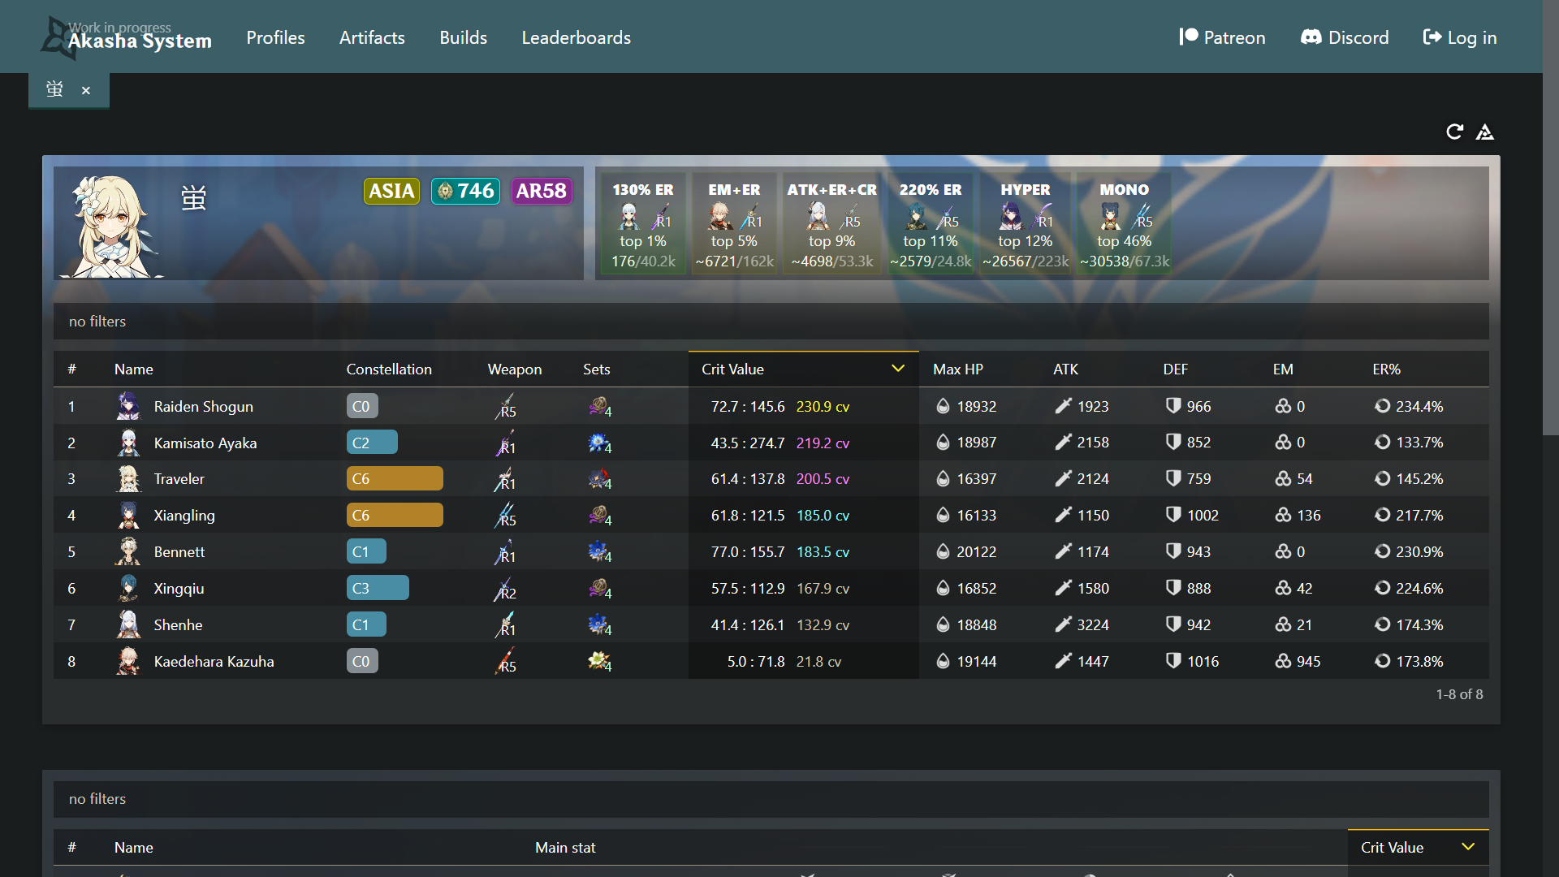
Task: Sort by Max HP column
Action: (x=957, y=369)
